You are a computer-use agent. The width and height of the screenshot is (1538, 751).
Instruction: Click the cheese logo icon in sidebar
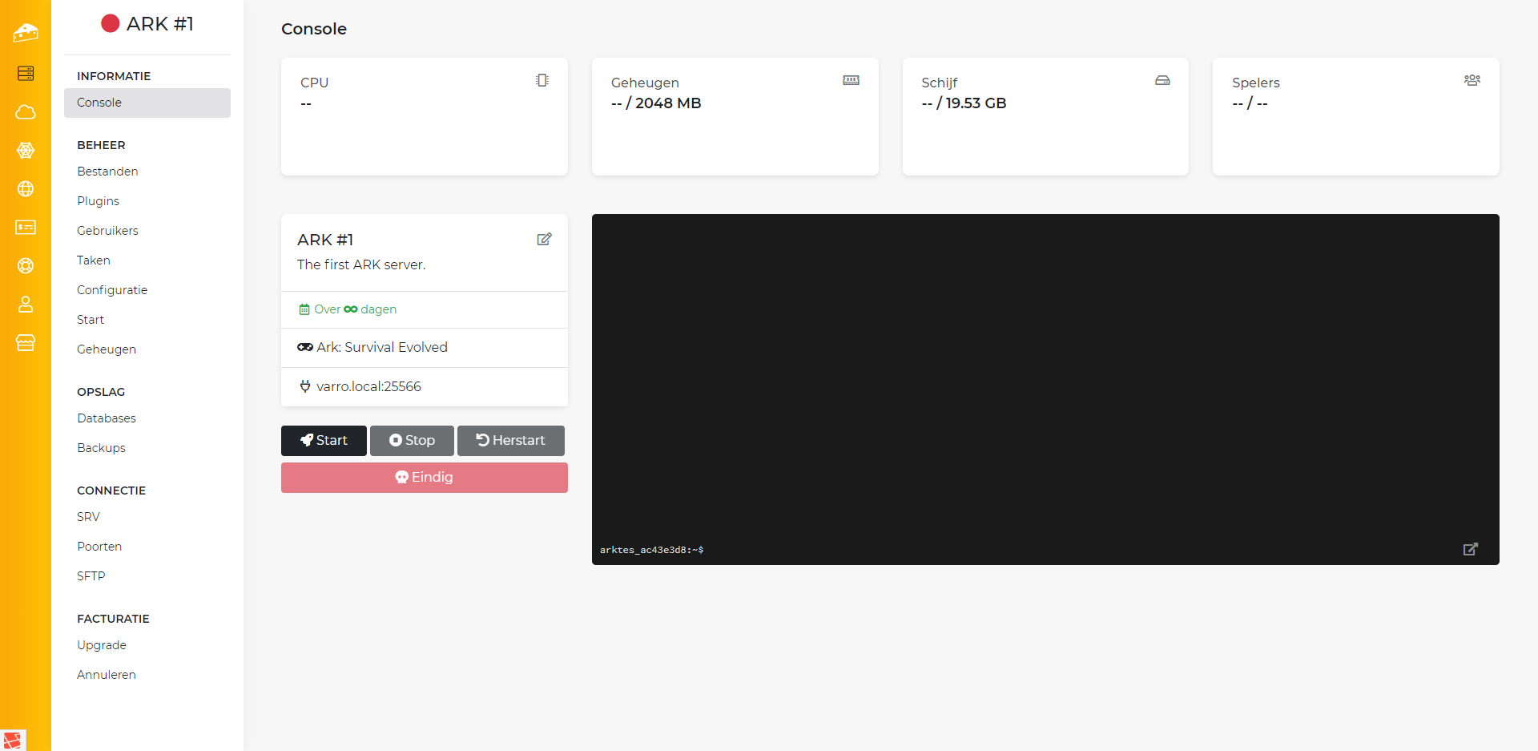point(26,33)
